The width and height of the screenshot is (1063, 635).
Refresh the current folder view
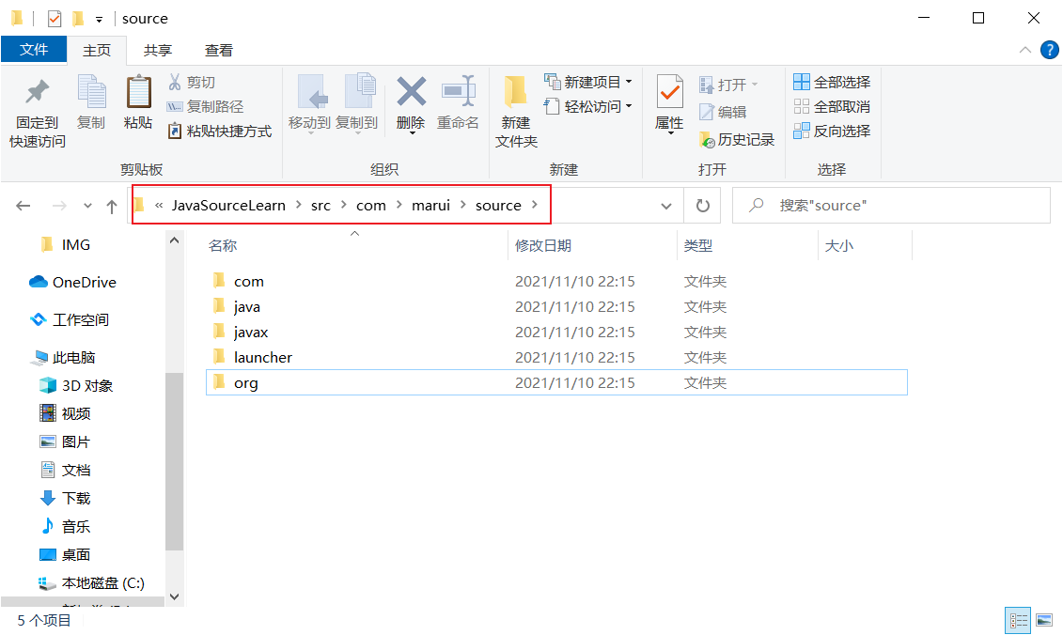(x=702, y=206)
